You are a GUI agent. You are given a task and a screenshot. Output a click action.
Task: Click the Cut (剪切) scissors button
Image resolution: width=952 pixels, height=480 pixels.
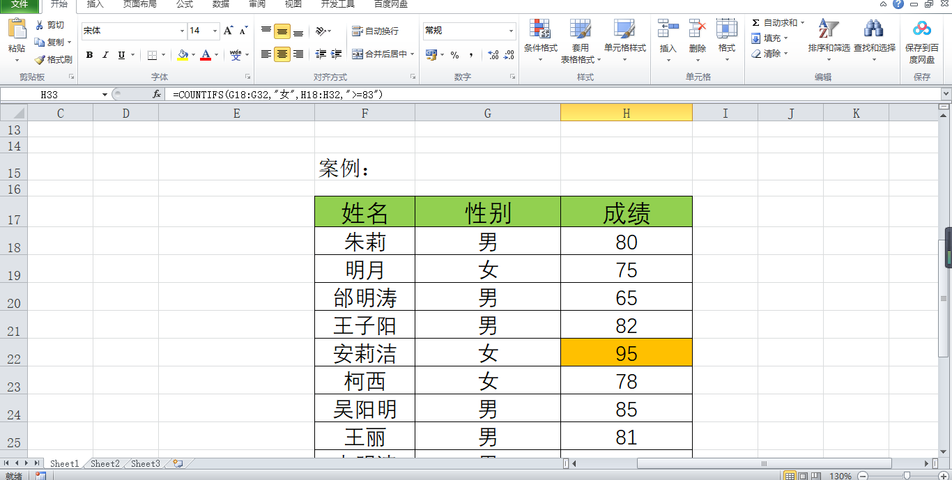pyautogui.click(x=49, y=25)
